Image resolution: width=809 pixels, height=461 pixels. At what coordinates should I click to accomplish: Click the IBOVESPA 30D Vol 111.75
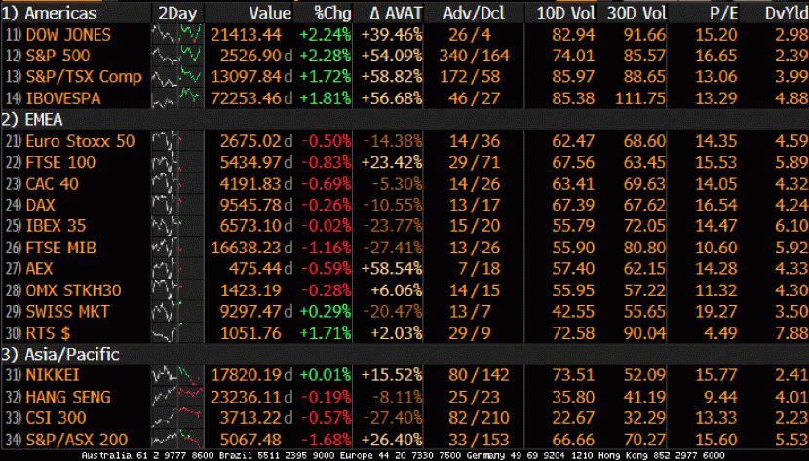click(x=639, y=98)
